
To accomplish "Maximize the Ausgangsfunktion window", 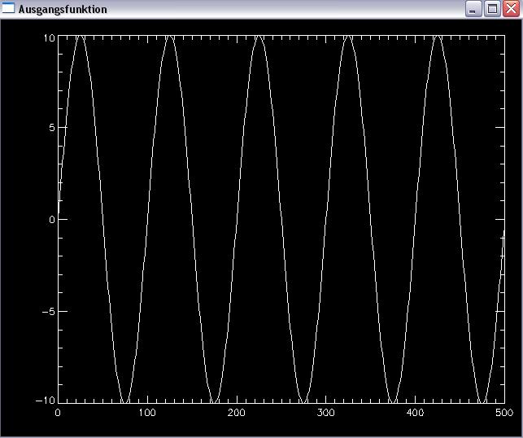I will pos(492,9).
